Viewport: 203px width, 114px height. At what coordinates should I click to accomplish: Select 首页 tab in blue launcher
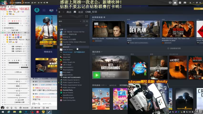pos(52,10)
